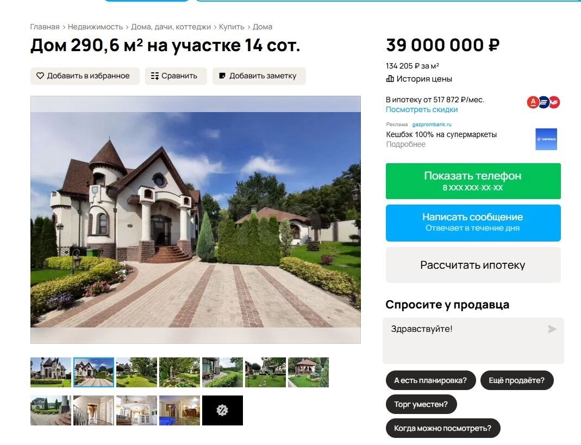This screenshot has width=581, height=445.
Task: Send the message with the arrow icon
Action: point(552,329)
